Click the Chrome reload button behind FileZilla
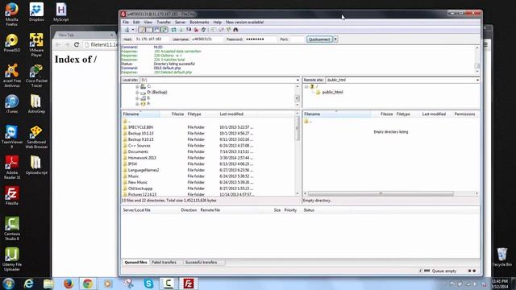The height and width of the screenshot is (290, 516). [x=77, y=45]
